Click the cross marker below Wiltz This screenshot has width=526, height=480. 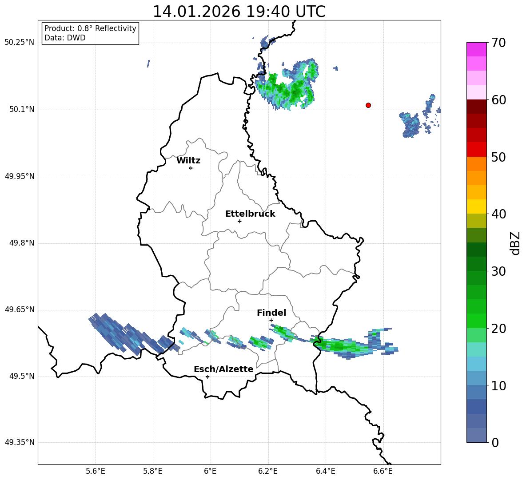(x=191, y=168)
